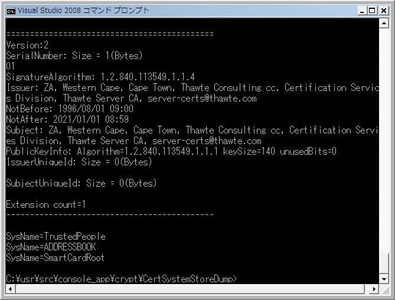This screenshot has height=300, width=395.
Task: Click the vertical scrollbar up arrow
Action: [384, 24]
